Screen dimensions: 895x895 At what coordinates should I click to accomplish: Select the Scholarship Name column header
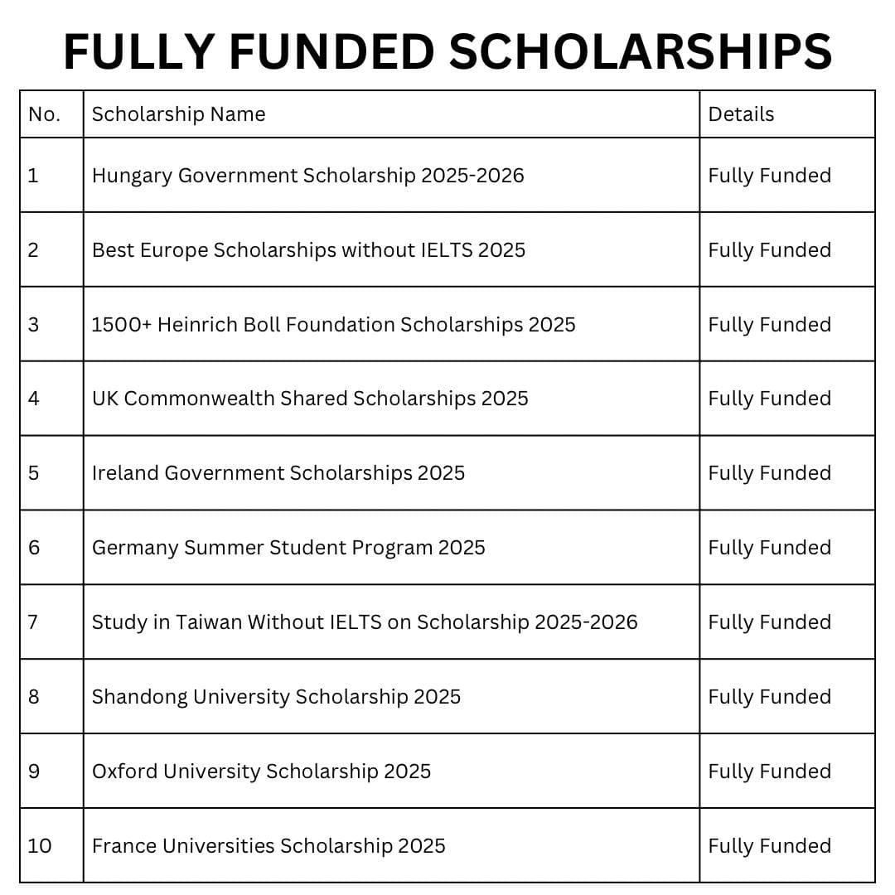coord(179,114)
